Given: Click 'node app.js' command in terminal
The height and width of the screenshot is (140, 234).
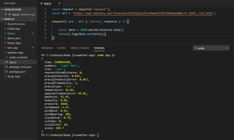Looking at the screenshot, I should pos(106,55).
